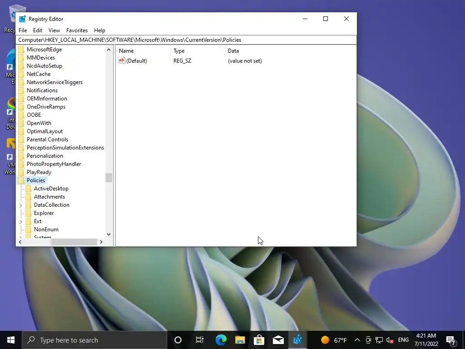The image size is (465, 349).
Task: Click the muted volume tray icon
Action: (390, 340)
